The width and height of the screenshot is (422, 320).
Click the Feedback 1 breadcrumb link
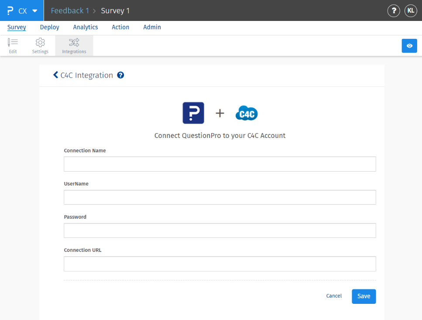tap(70, 11)
